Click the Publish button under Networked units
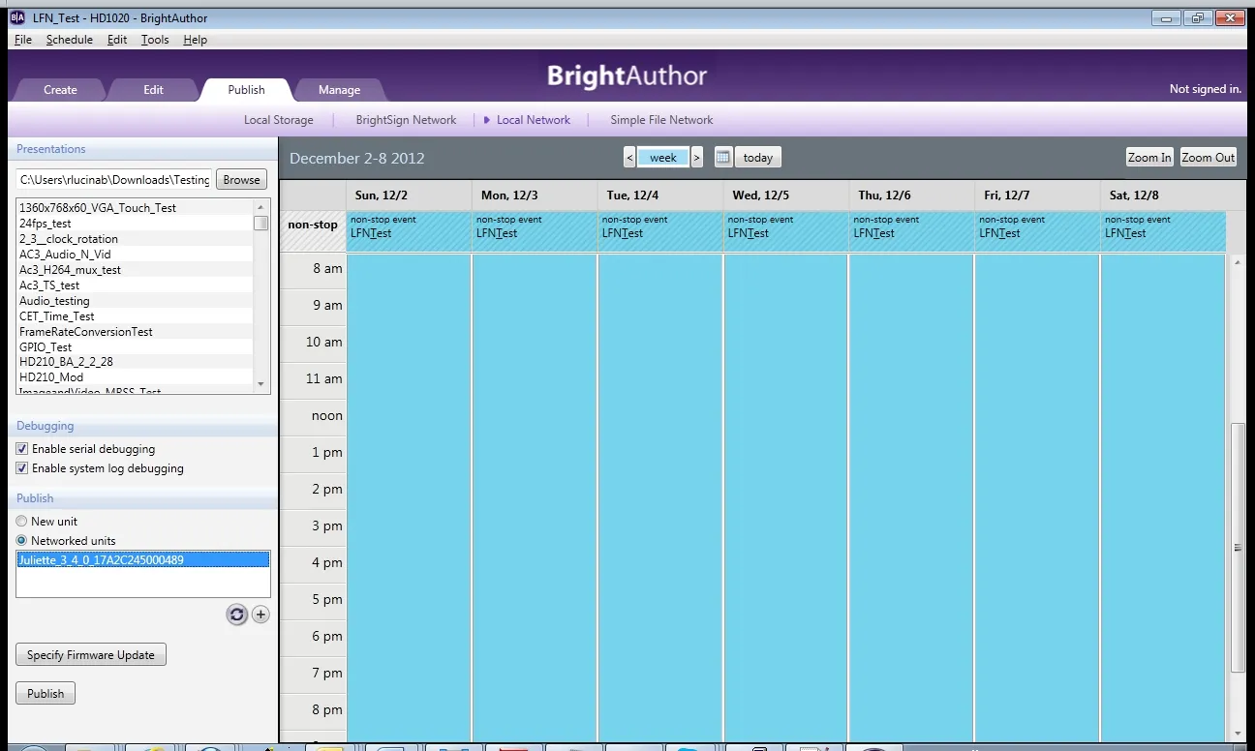1255x751 pixels. point(46,694)
